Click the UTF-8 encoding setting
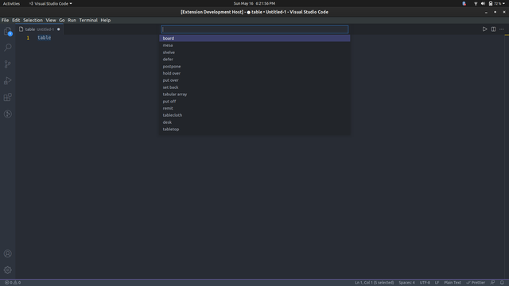 coord(425,283)
